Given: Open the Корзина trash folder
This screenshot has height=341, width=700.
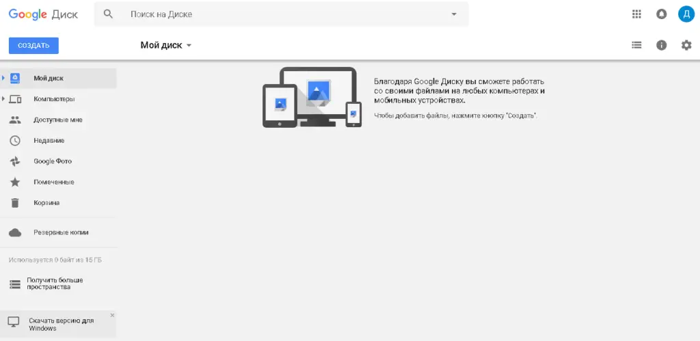Looking at the screenshot, I should (46, 203).
